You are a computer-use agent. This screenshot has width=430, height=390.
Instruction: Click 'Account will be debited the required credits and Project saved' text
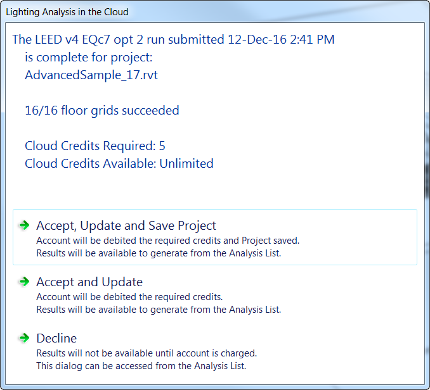tap(167, 241)
